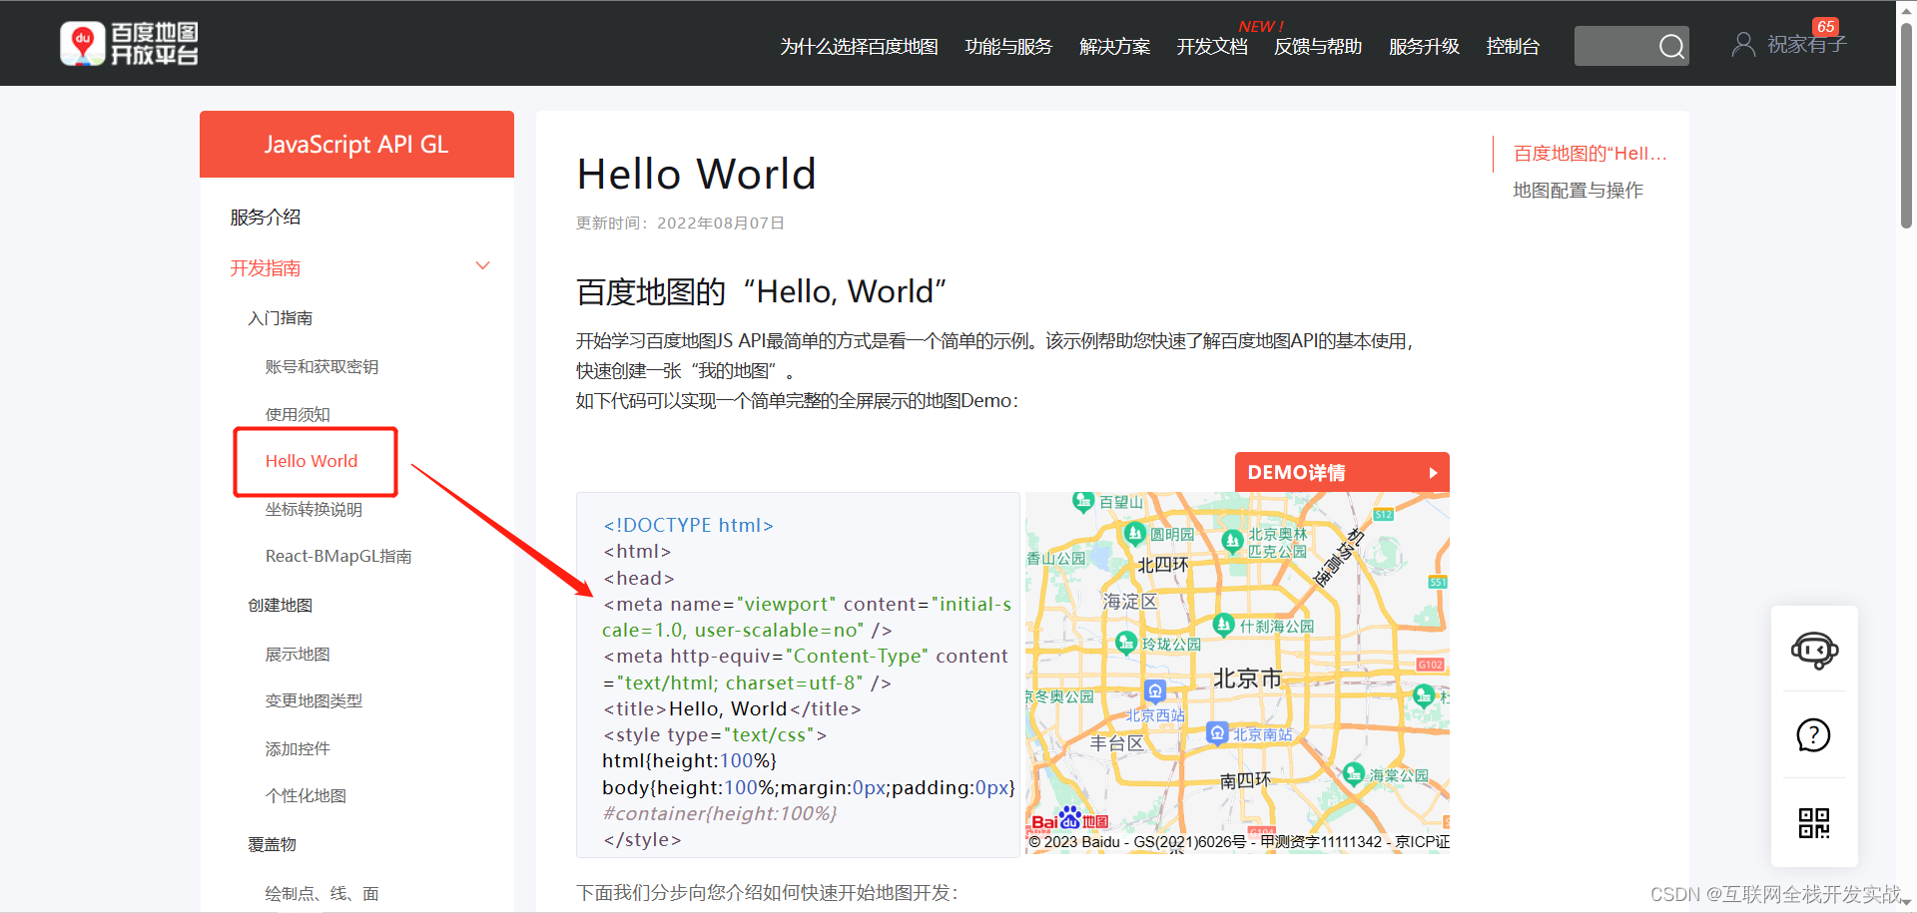Open 添加控件 page

298,749
